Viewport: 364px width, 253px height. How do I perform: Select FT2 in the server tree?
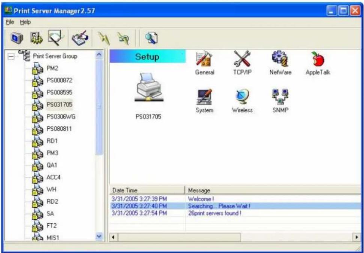point(51,226)
